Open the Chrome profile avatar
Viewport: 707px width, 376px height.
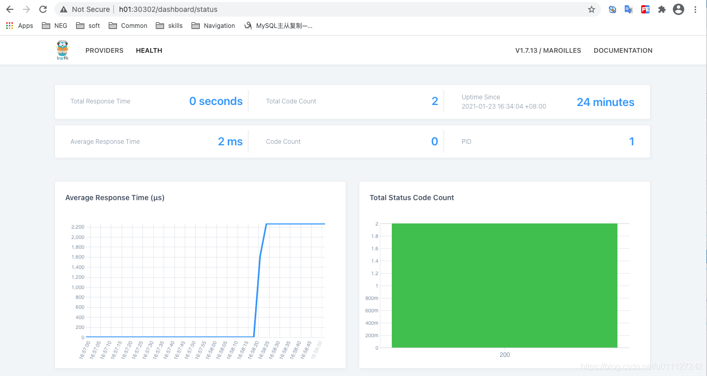click(679, 9)
